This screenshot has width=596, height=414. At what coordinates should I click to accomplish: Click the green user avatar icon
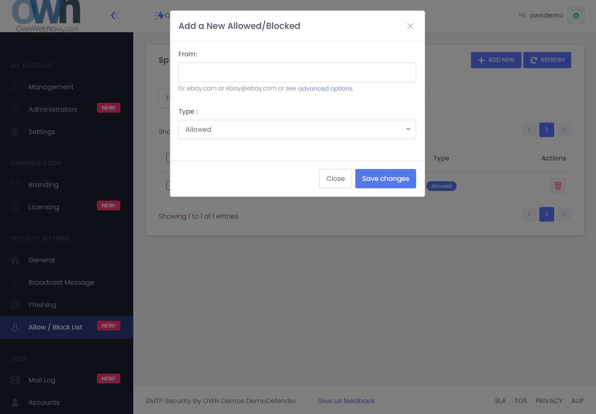pos(576,16)
